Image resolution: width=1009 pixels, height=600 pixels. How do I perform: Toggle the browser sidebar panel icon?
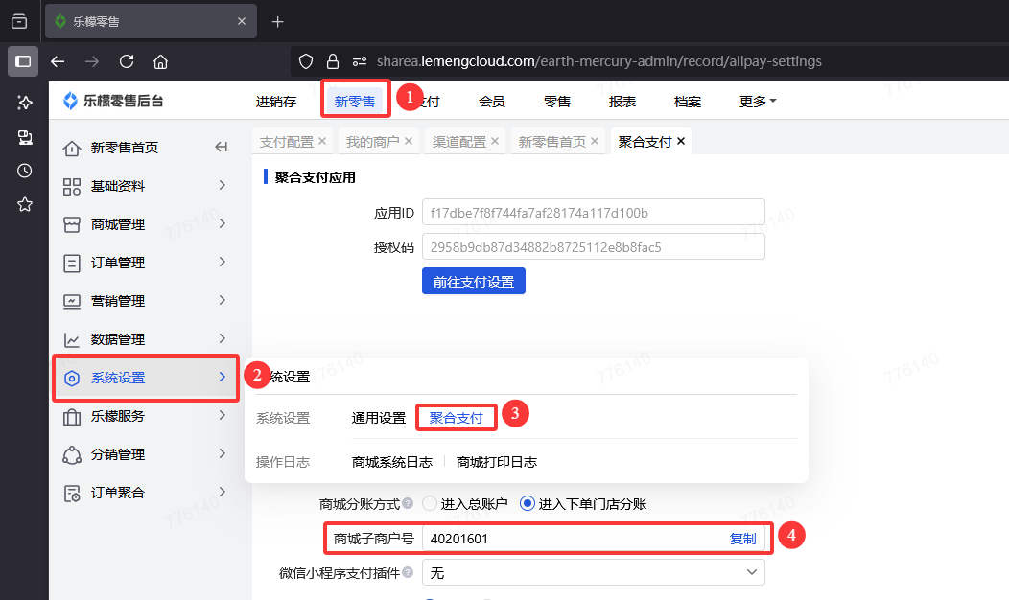[23, 61]
